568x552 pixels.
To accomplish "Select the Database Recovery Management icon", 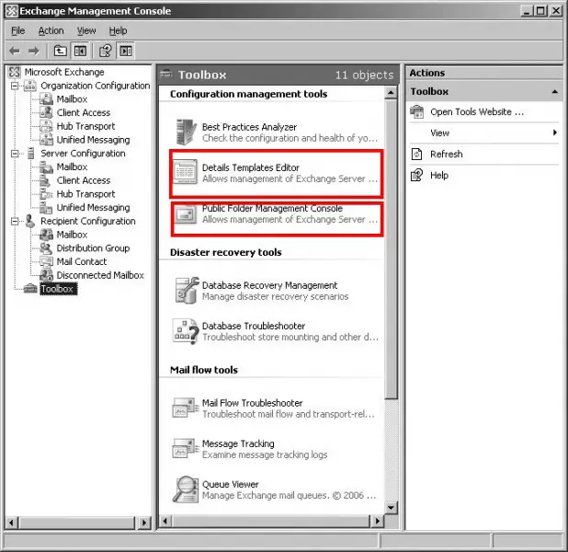I will pyautogui.click(x=187, y=290).
